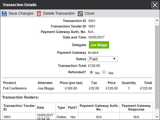Click Transaction ID value 1001
This screenshot has width=160, height=120.
[92, 21]
